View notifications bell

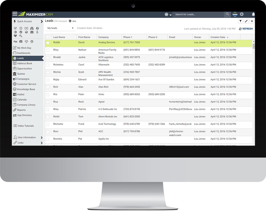[x=253, y=14]
